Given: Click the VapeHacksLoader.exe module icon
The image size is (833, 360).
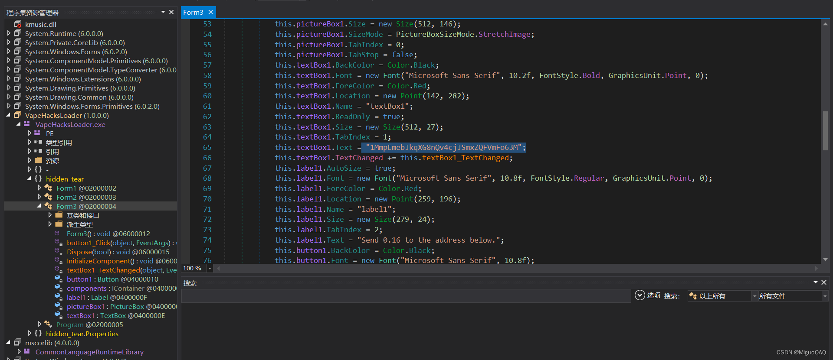Looking at the screenshot, I should click(27, 124).
